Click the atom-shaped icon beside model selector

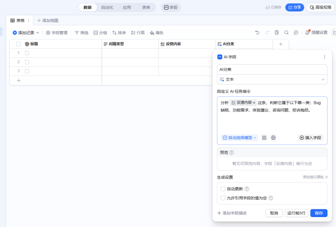264,138
